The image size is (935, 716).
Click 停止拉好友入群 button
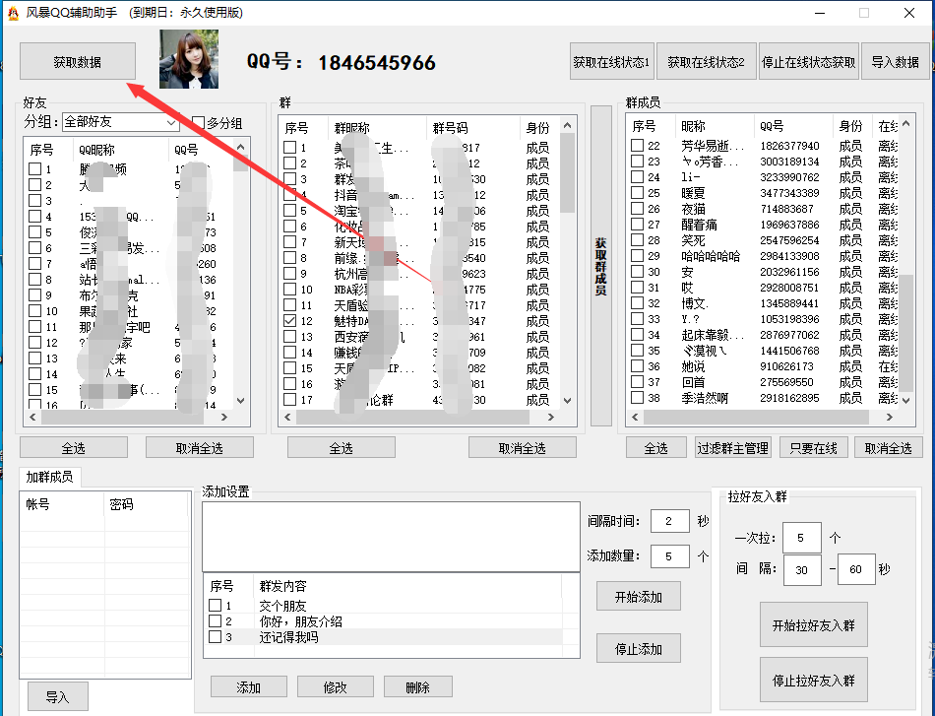coord(814,680)
